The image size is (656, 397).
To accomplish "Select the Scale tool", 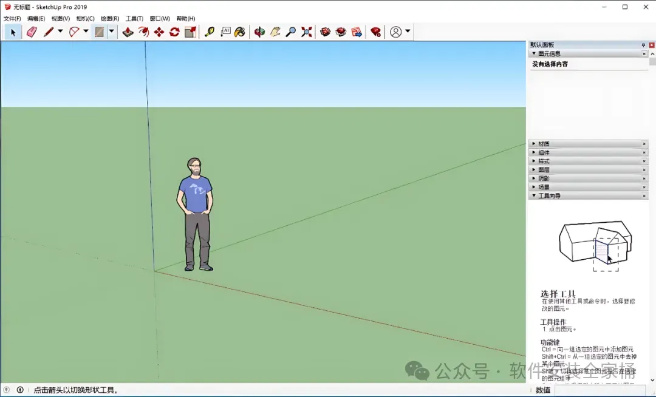I will [190, 32].
